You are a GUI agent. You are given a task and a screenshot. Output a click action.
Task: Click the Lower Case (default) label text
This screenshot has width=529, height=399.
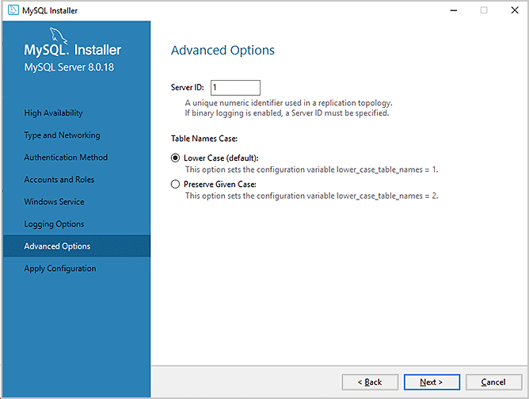221,158
